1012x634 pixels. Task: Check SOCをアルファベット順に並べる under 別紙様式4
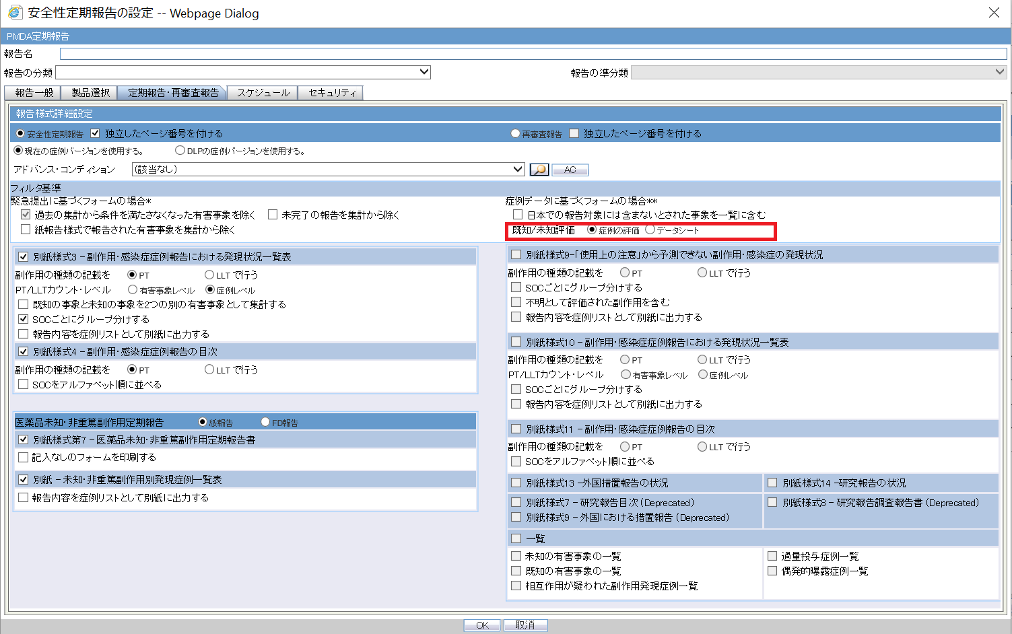(x=24, y=384)
